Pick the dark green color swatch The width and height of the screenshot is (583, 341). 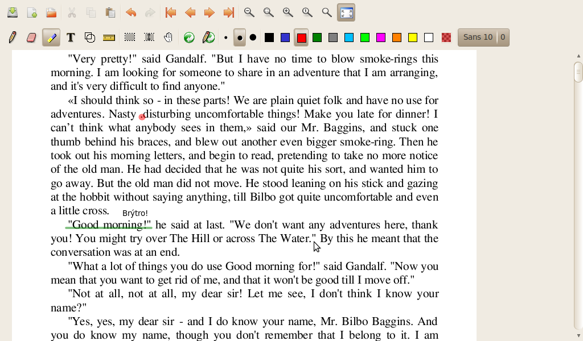pos(317,38)
